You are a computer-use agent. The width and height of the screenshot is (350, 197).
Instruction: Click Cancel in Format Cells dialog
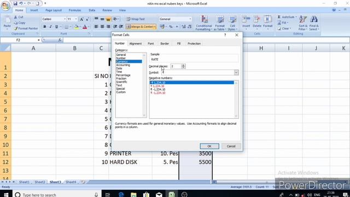[231, 146]
